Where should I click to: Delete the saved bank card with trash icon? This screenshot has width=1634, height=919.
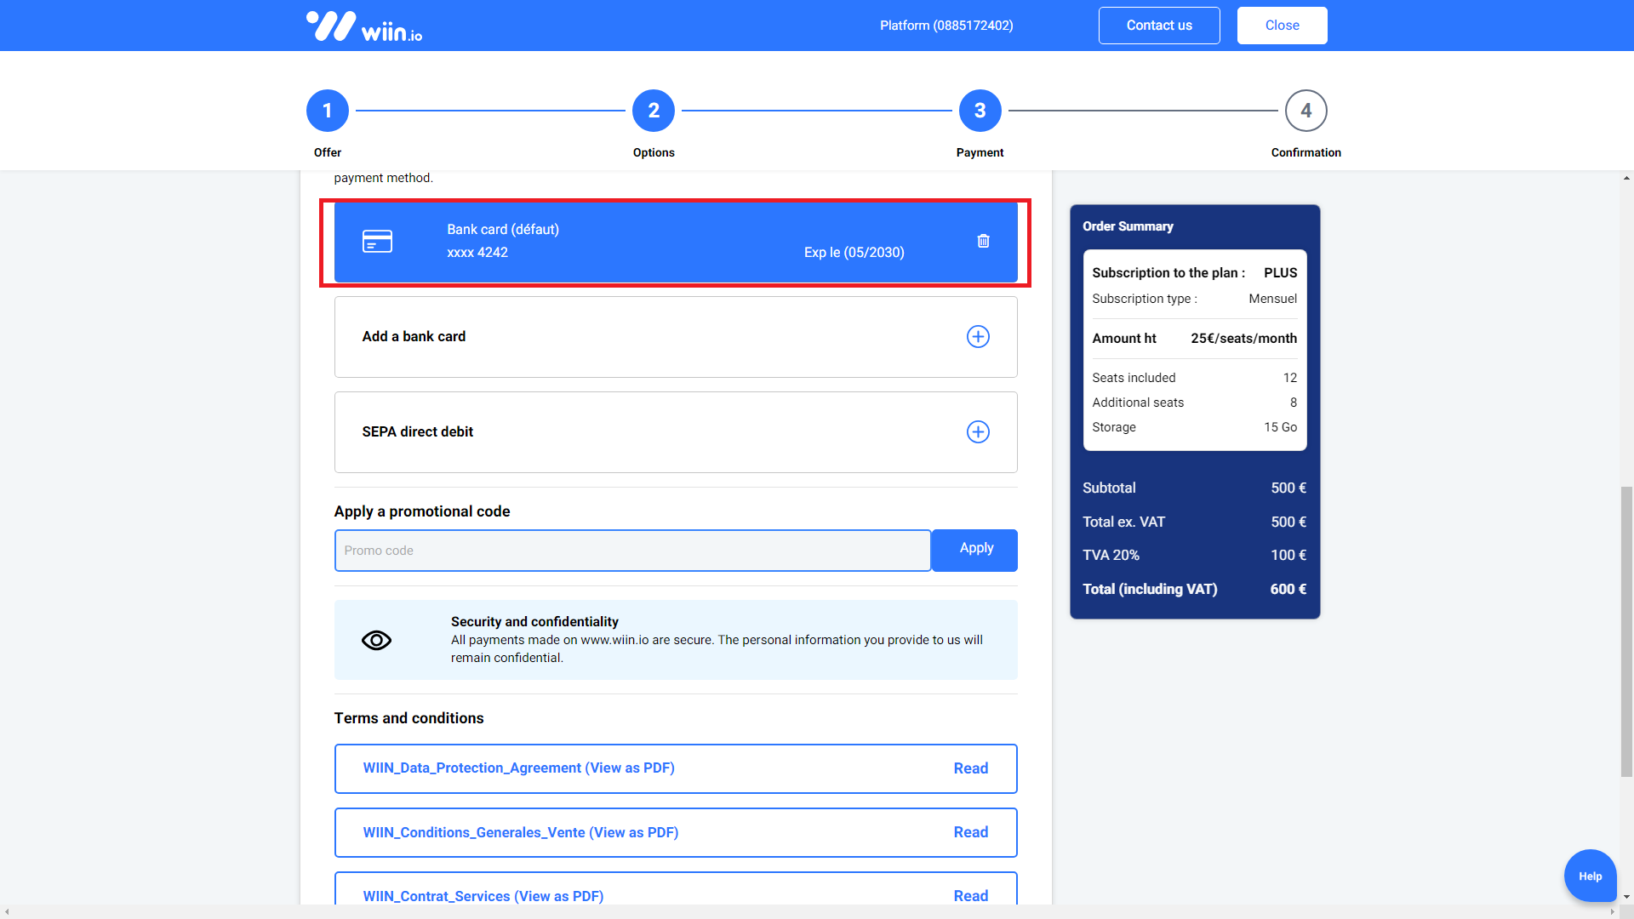pyautogui.click(x=983, y=241)
